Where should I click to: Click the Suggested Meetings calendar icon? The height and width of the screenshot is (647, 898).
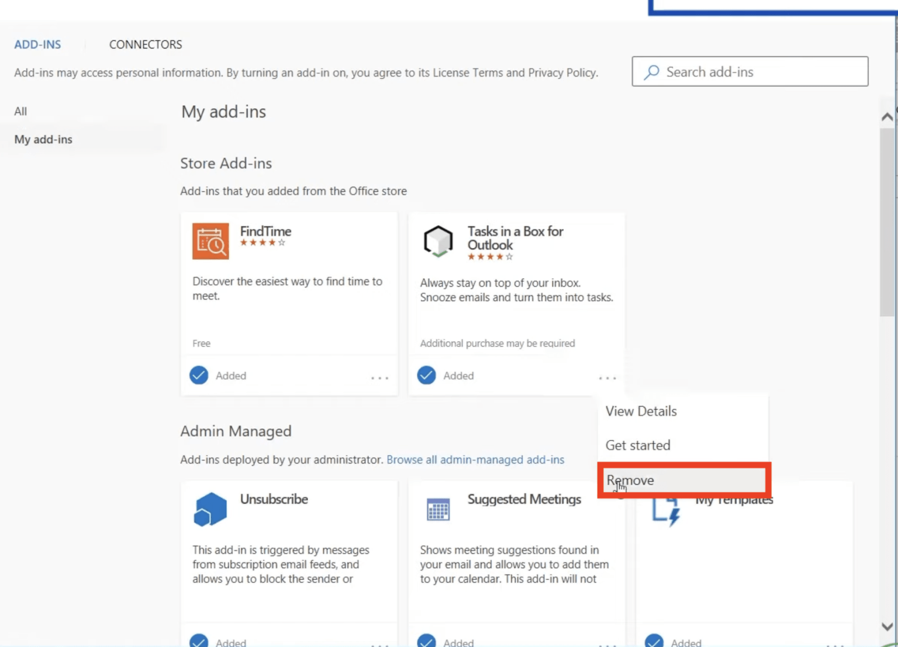438,508
